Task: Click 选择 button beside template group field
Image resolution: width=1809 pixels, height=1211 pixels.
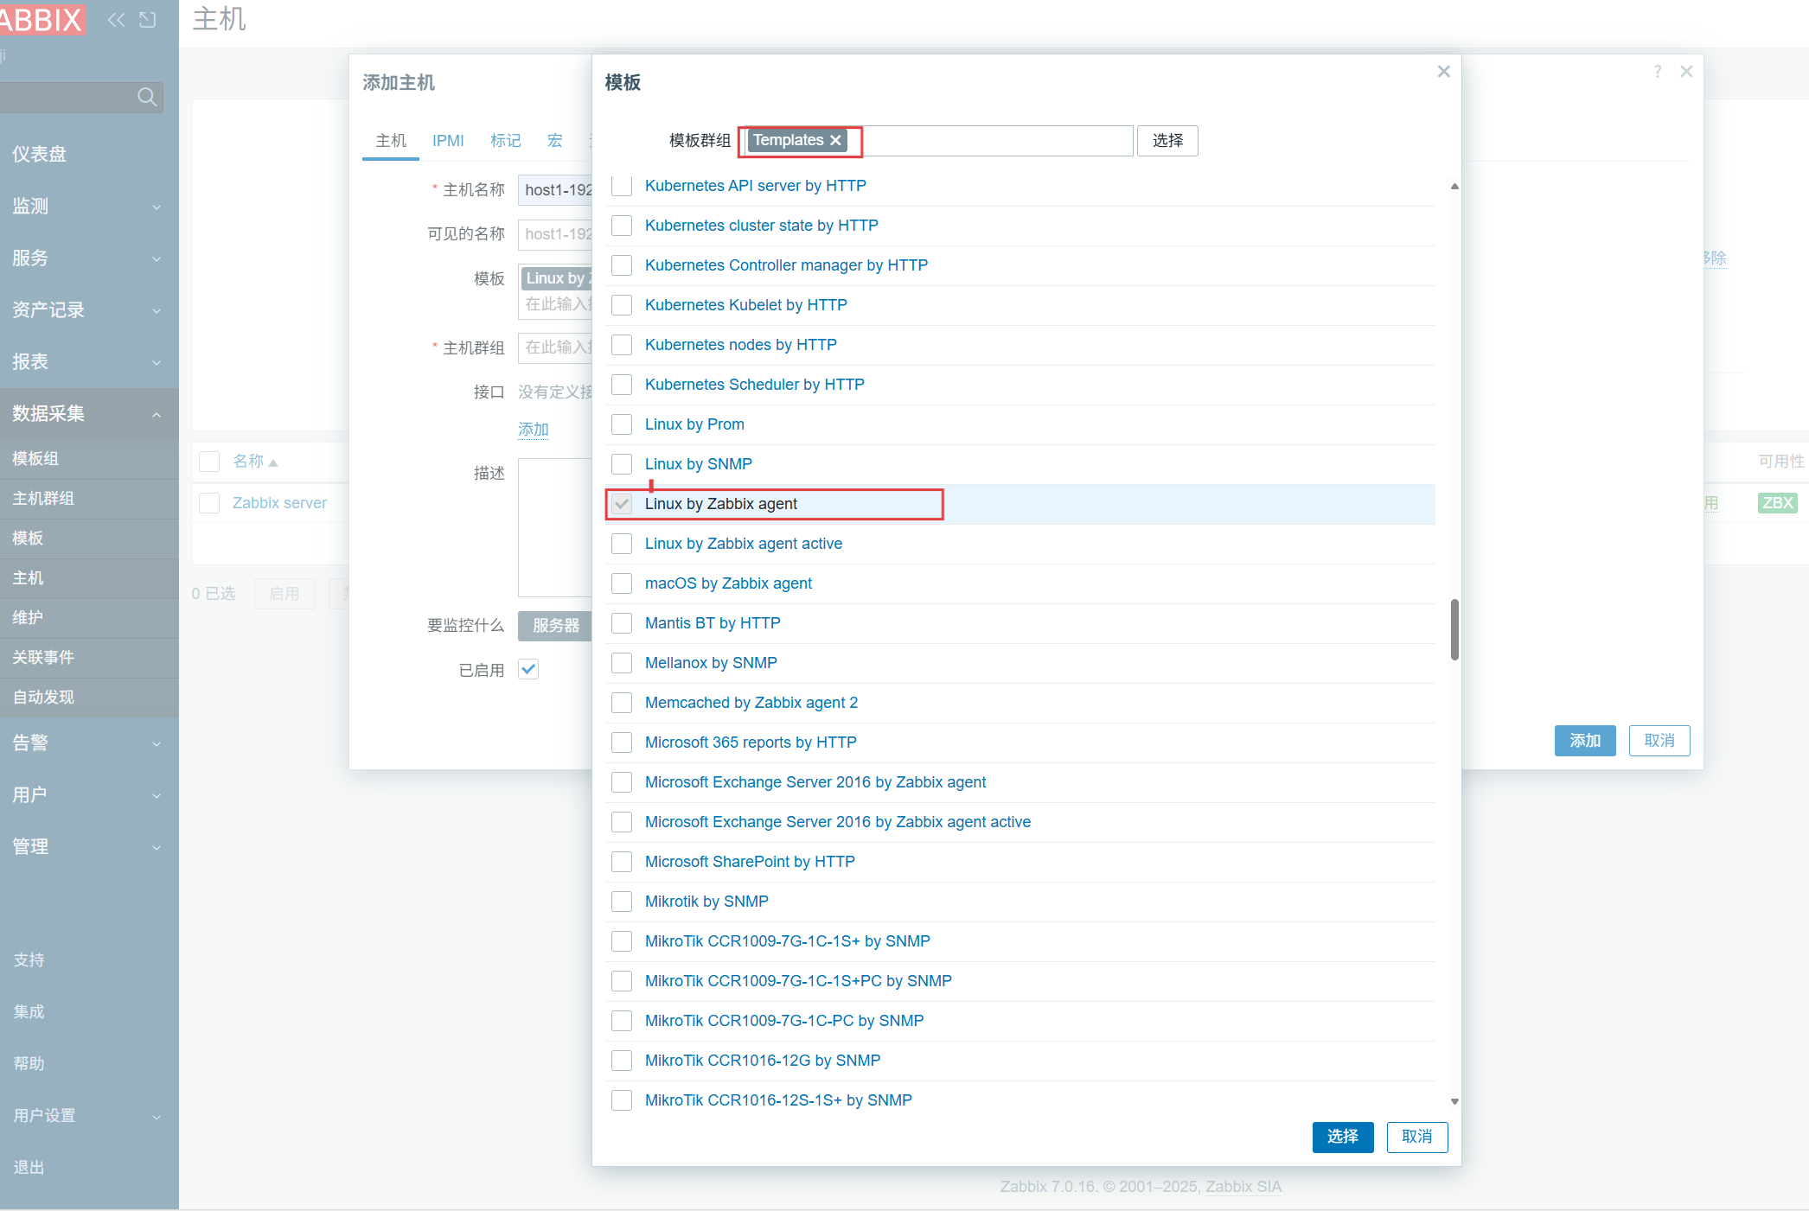Action: tap(1167, 140)
